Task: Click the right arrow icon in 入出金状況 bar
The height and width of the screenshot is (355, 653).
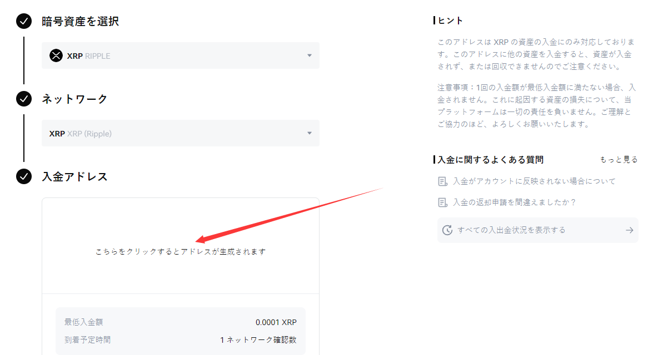Action: 629,230
